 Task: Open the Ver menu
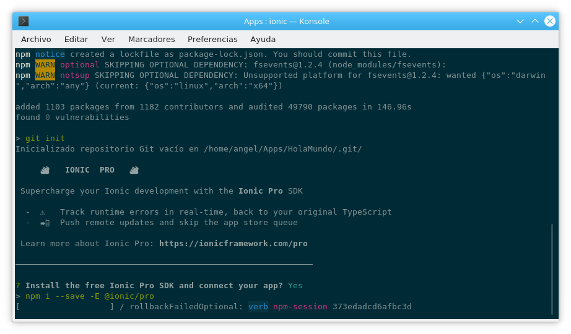(x=108, y=40)
